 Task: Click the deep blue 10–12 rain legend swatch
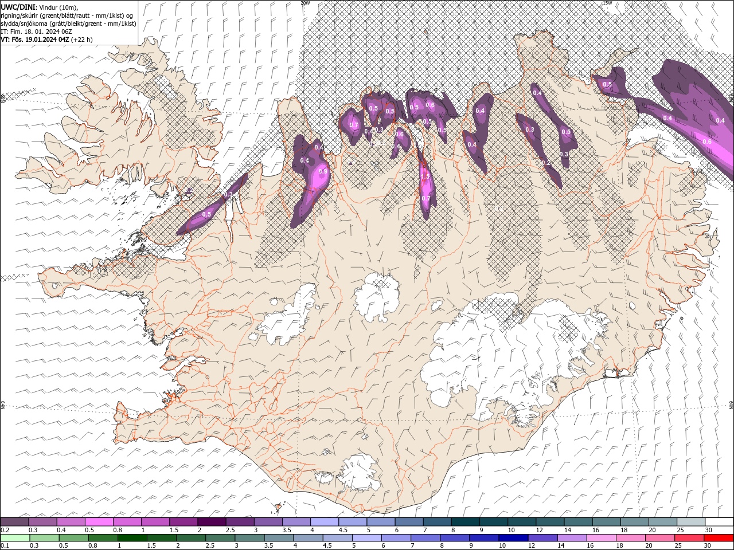click(x=513, y=538)
